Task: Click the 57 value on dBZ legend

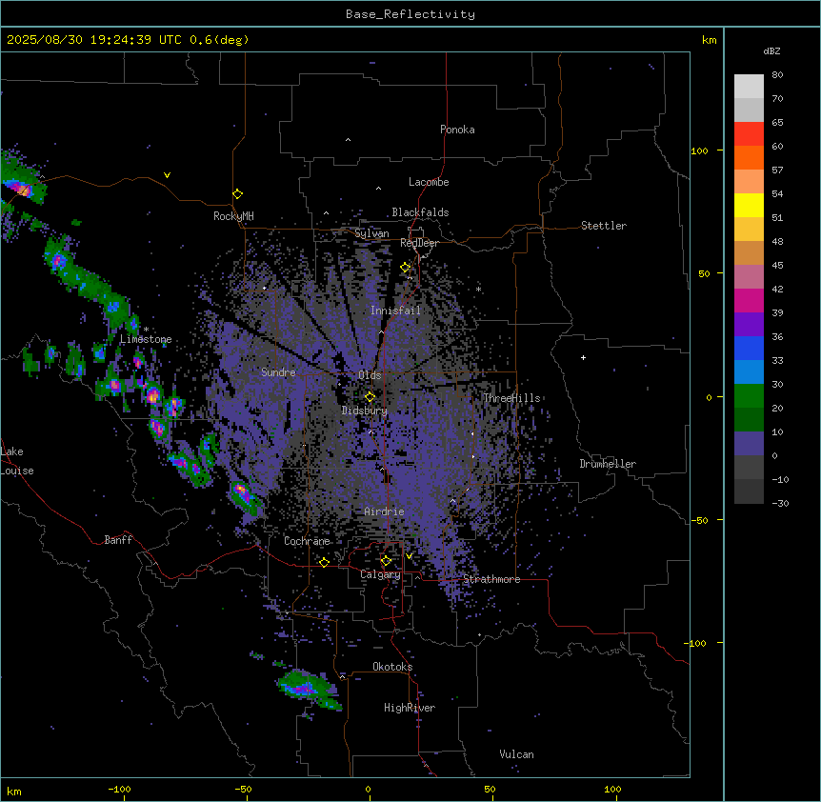Action: [777, 170]
